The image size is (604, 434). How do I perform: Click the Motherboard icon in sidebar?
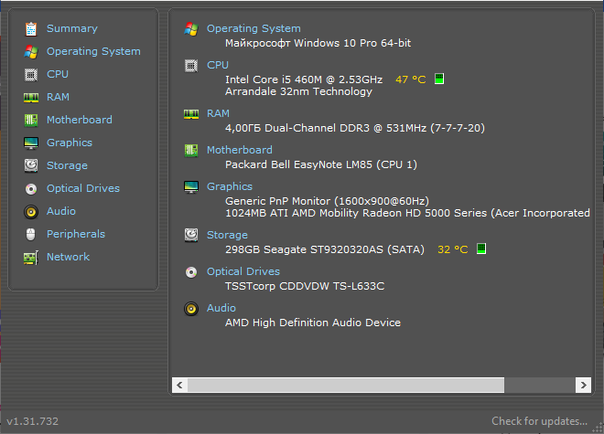pyautogui.click(x=31, y=121)
